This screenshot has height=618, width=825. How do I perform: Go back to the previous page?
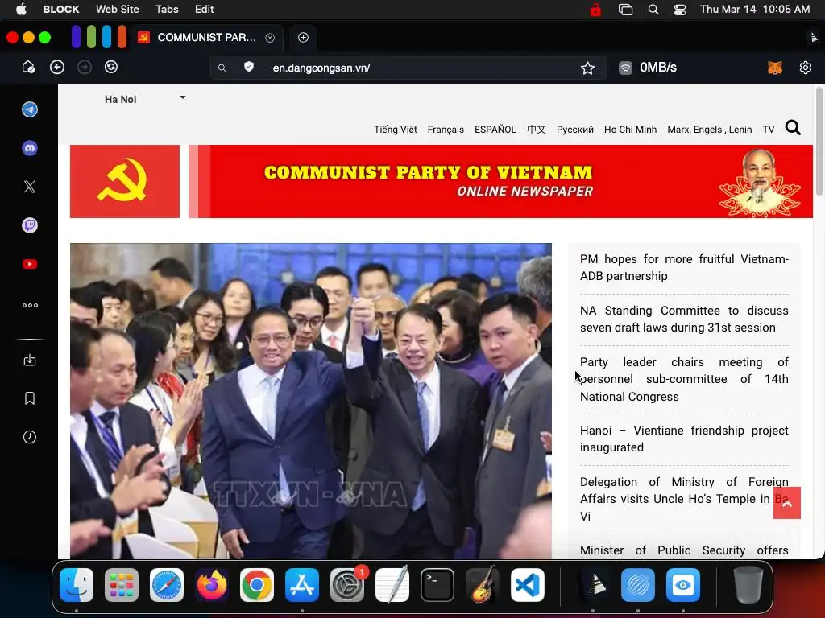(57, 68)
